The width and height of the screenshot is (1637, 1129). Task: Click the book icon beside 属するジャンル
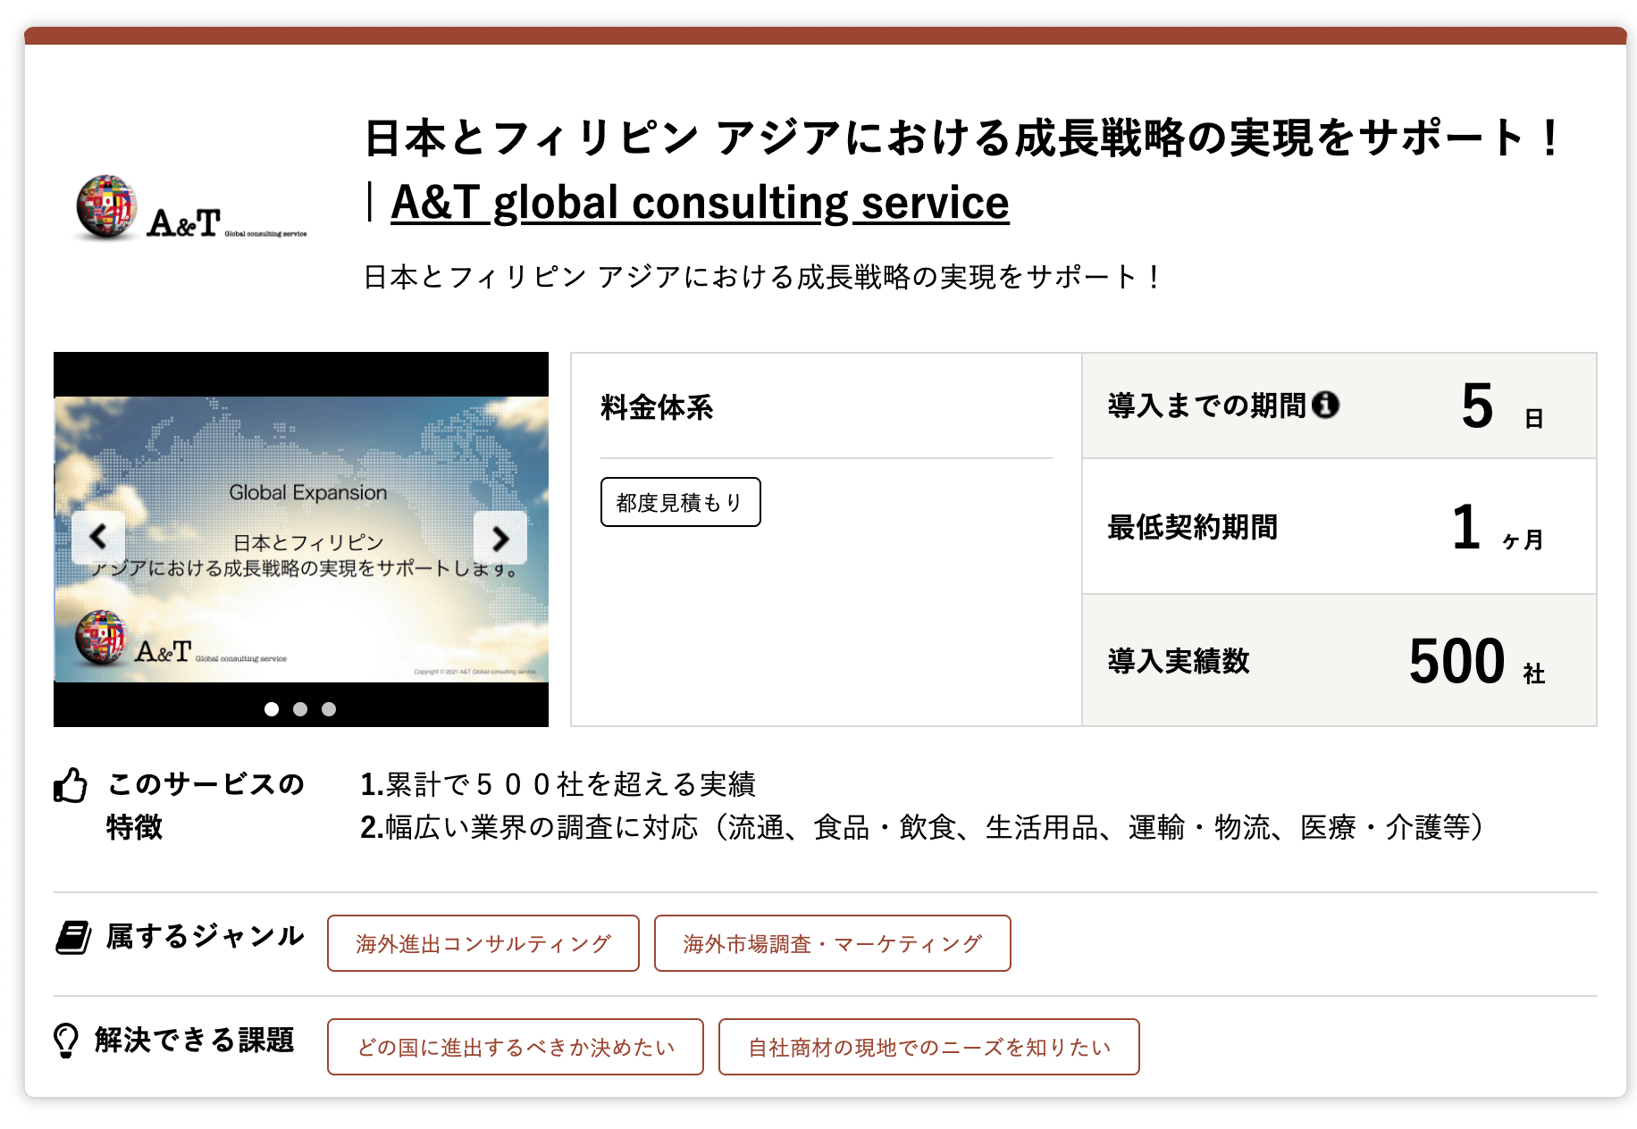click(x=73, y=937)
